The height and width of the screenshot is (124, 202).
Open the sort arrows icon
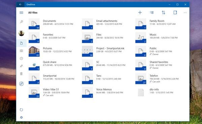[x=163, y=13]
